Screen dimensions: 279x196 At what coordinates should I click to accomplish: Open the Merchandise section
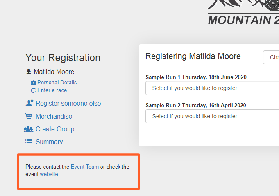click(x=54, y=117)
